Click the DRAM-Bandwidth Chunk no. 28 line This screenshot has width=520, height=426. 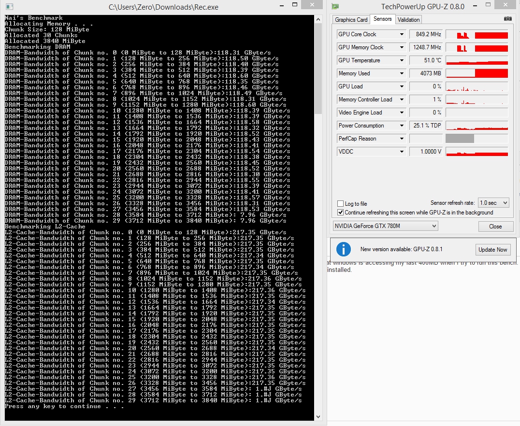click(145, 215)
